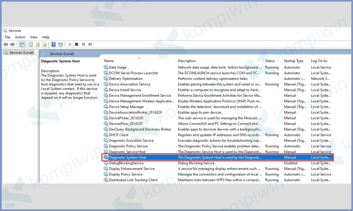Image resolution: width=353 pixels, height=211 pixels.
Task: Sort the list by the Name column header
Action: pos(109,61)
